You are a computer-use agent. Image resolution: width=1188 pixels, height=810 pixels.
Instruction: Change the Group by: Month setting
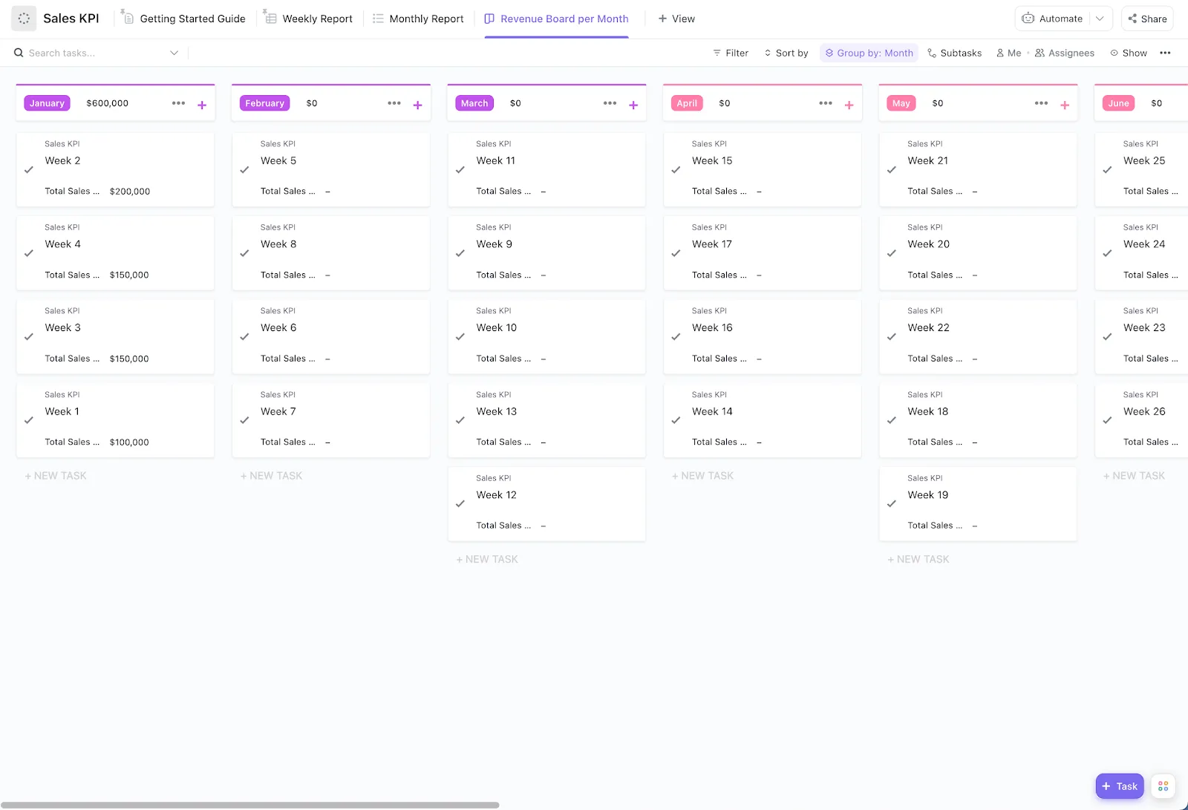coord(869,53)
